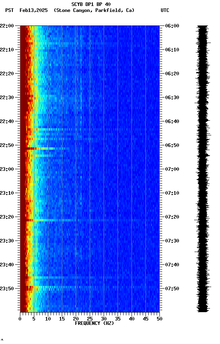Click the '25' frequency axis label
Viewport: 220px width, 344px height.
tap(90, 319)
